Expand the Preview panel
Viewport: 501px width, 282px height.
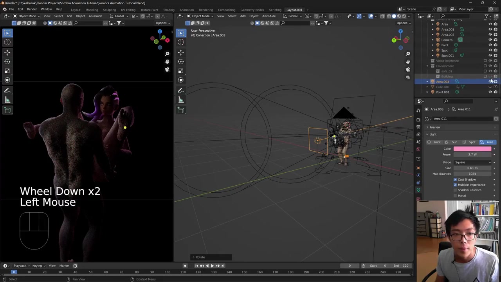434,127
